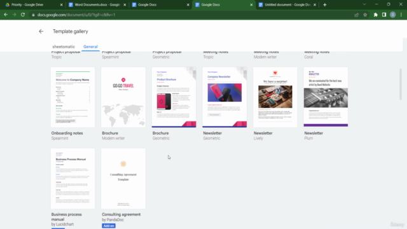Open the Business process manual template

tap(72, 179)
